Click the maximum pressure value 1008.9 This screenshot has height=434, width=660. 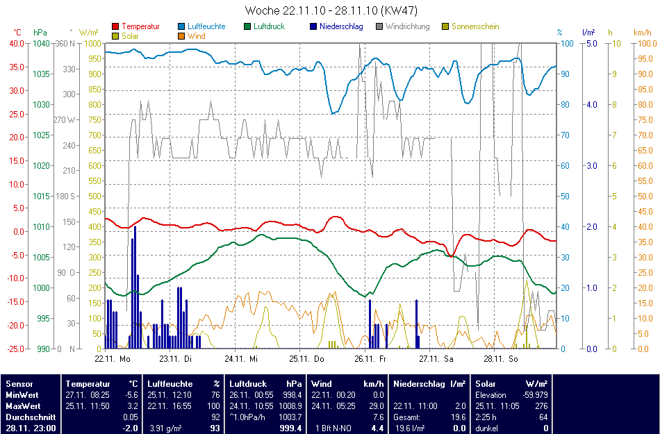[x=291, y=406]
